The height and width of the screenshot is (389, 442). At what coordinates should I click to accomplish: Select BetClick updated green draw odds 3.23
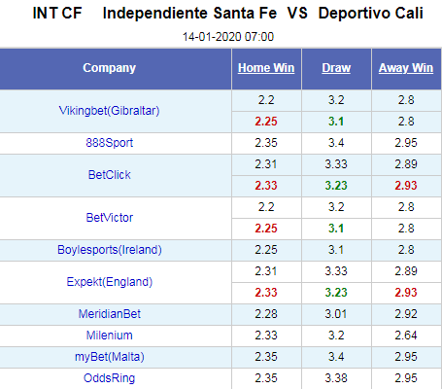[336, 186]
